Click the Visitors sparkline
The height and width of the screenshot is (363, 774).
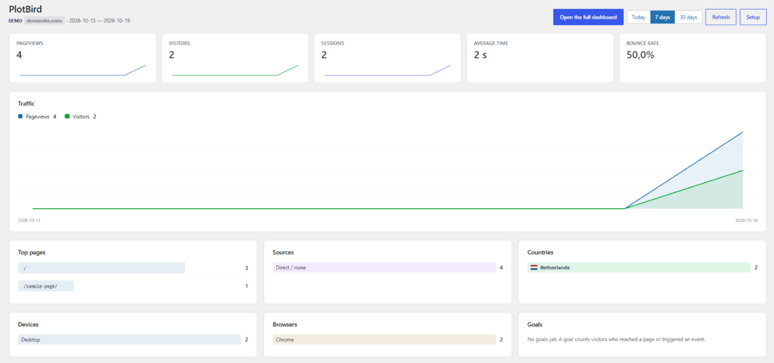[235, 70]
